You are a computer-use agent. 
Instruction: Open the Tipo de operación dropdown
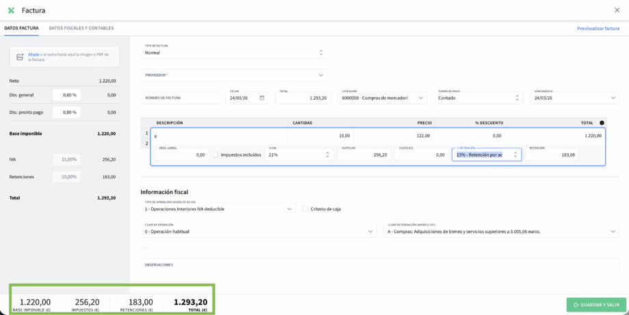click(x=290, y=209)
